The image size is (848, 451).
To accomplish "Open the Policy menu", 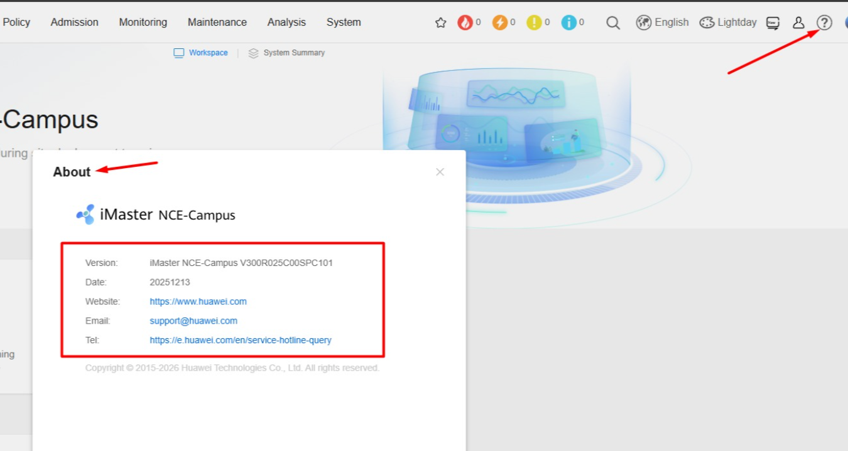I will (16, 22).
